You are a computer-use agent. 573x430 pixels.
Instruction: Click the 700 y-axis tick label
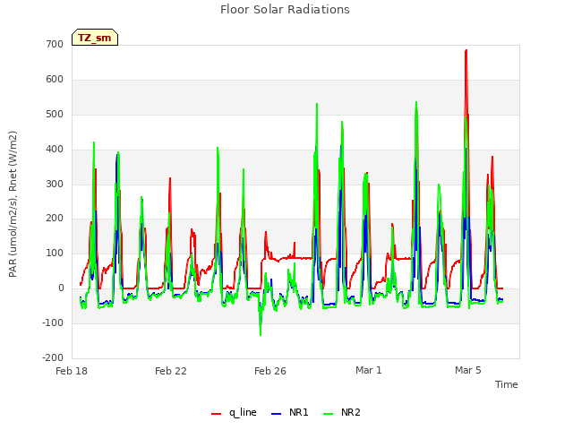(x=55, y=44)
